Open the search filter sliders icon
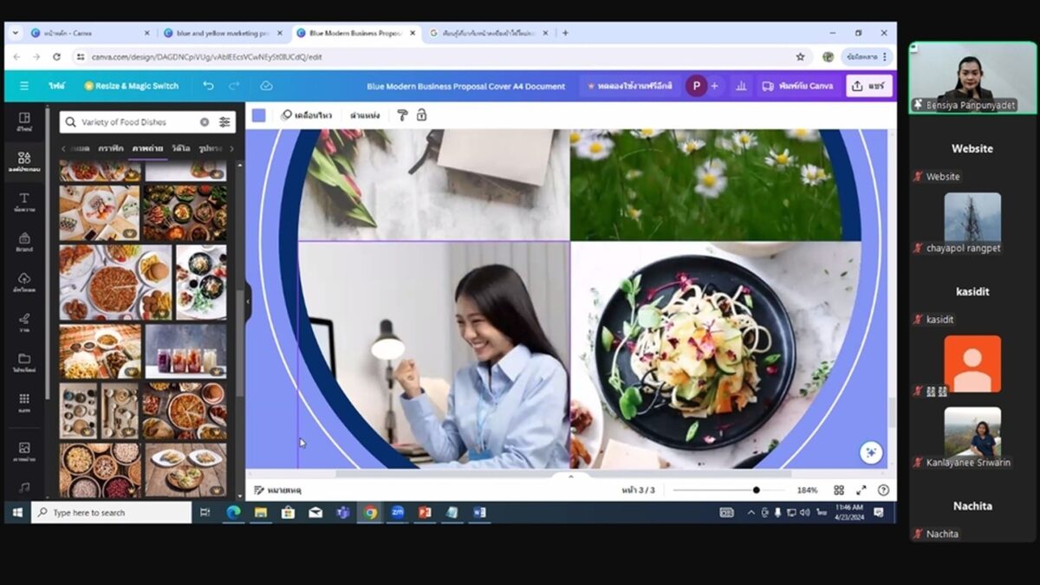This screenshot has width=1040, height=585. point(224,122)
